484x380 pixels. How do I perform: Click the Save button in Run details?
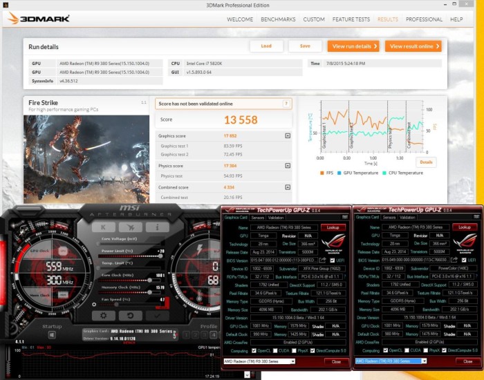click(x=305, y=46)
